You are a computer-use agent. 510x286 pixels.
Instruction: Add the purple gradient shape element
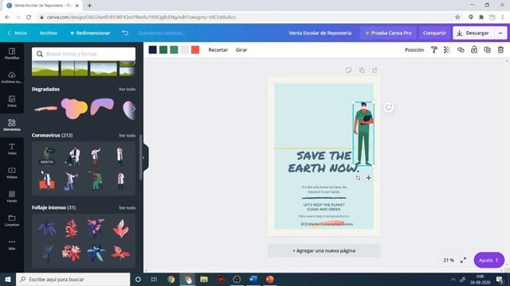[102, 106]
